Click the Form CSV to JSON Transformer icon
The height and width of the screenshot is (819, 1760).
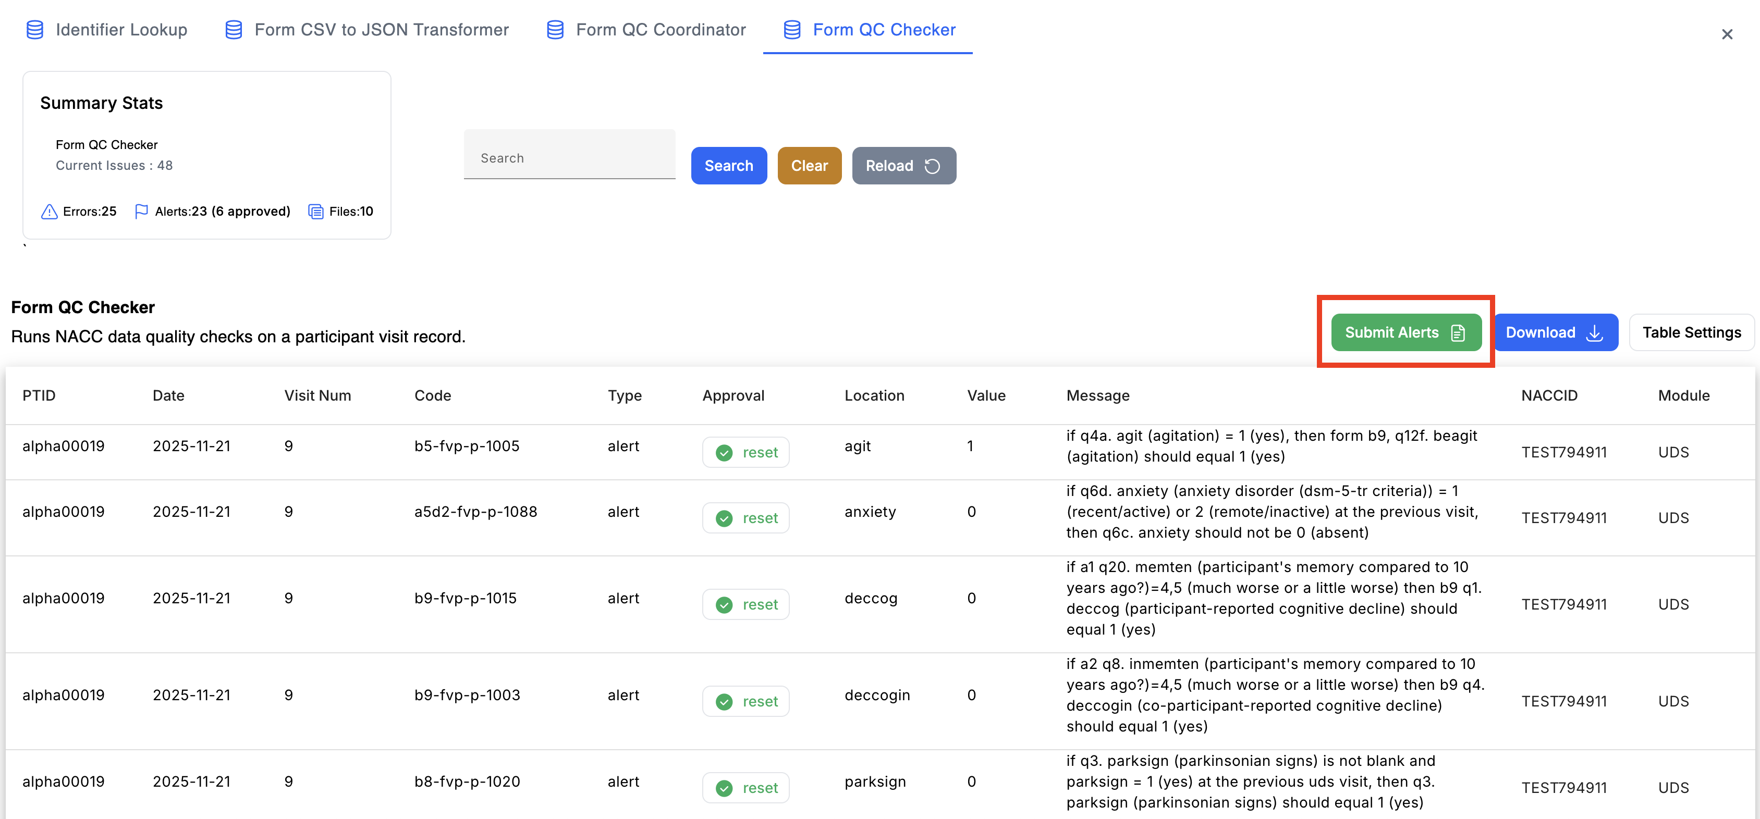tap(234, 30)
